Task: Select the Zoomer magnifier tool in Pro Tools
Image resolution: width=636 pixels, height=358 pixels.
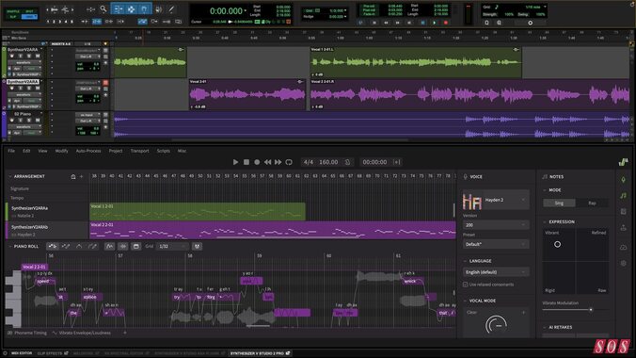Action: 103,8
